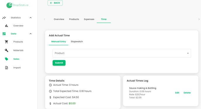Click the green Submit button
The height and width of the screenshot is (109, 201).
pyautogui.click(x=59, y=63)
